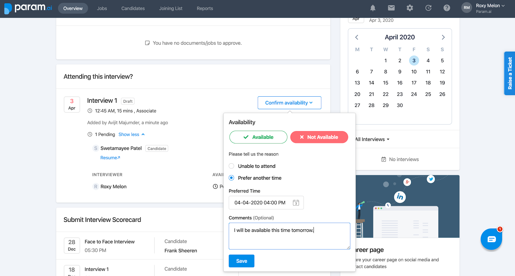Click the Google Plus icon on banner

click(x=407, y=182)
